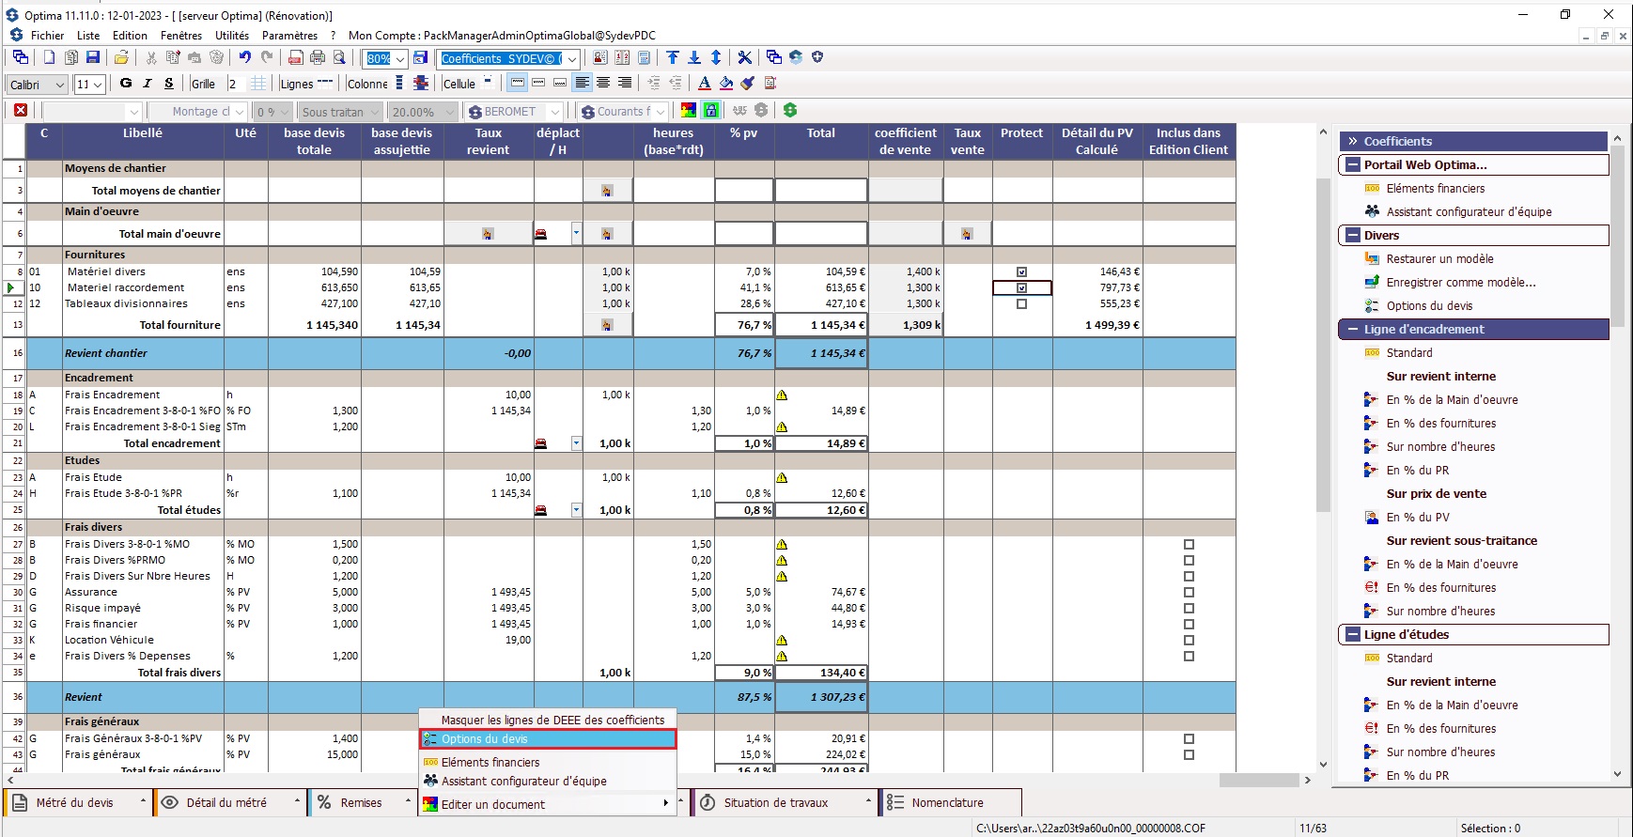The height and width of the screenshot is (837, 1633).
Task: Create a new document icon
Action: point(49,57)
